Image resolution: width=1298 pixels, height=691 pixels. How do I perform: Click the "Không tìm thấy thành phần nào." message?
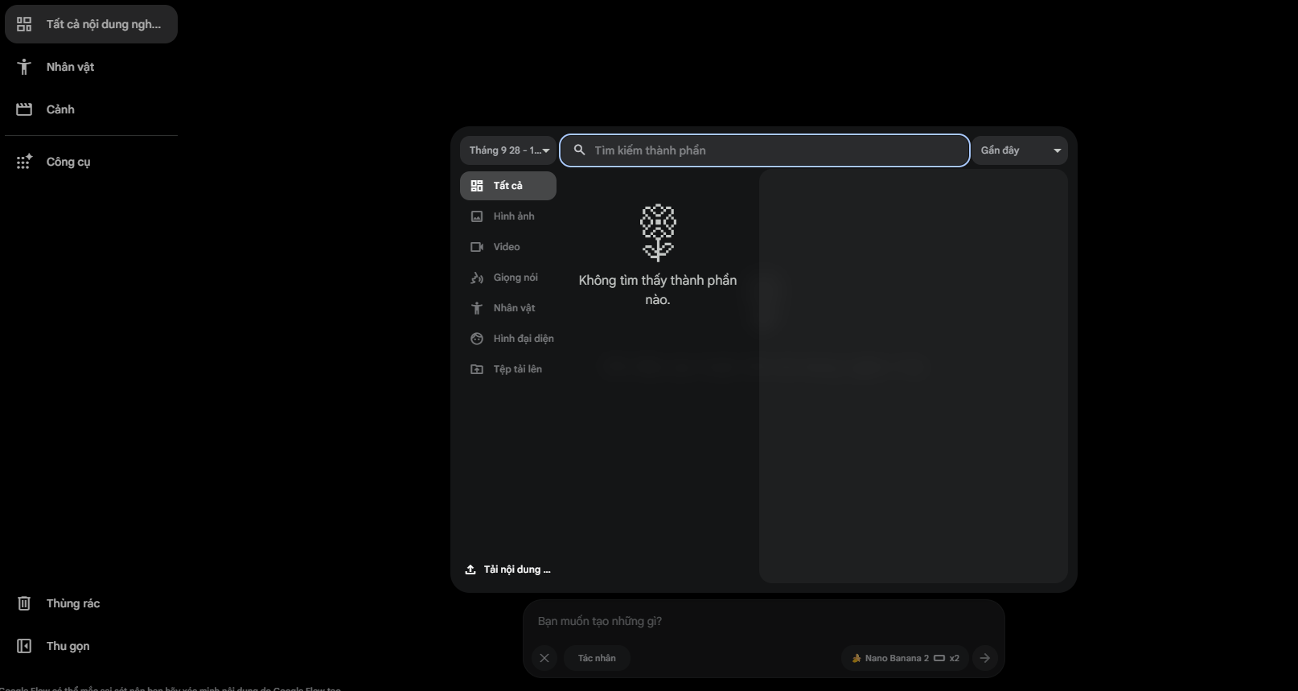coord(658,290)
